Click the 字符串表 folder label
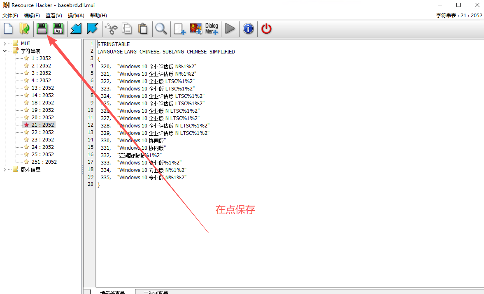484x294 pixels. 30,51
